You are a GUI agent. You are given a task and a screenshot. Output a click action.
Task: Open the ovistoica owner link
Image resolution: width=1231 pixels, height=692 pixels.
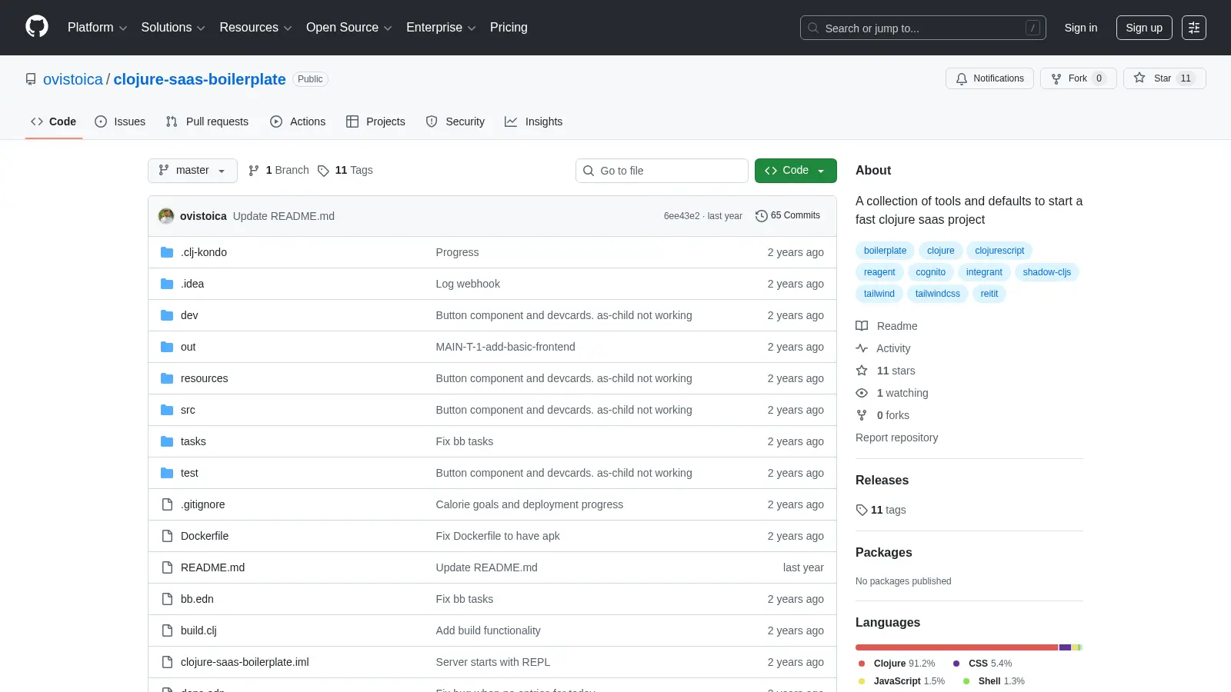click(x=73, y=79)
